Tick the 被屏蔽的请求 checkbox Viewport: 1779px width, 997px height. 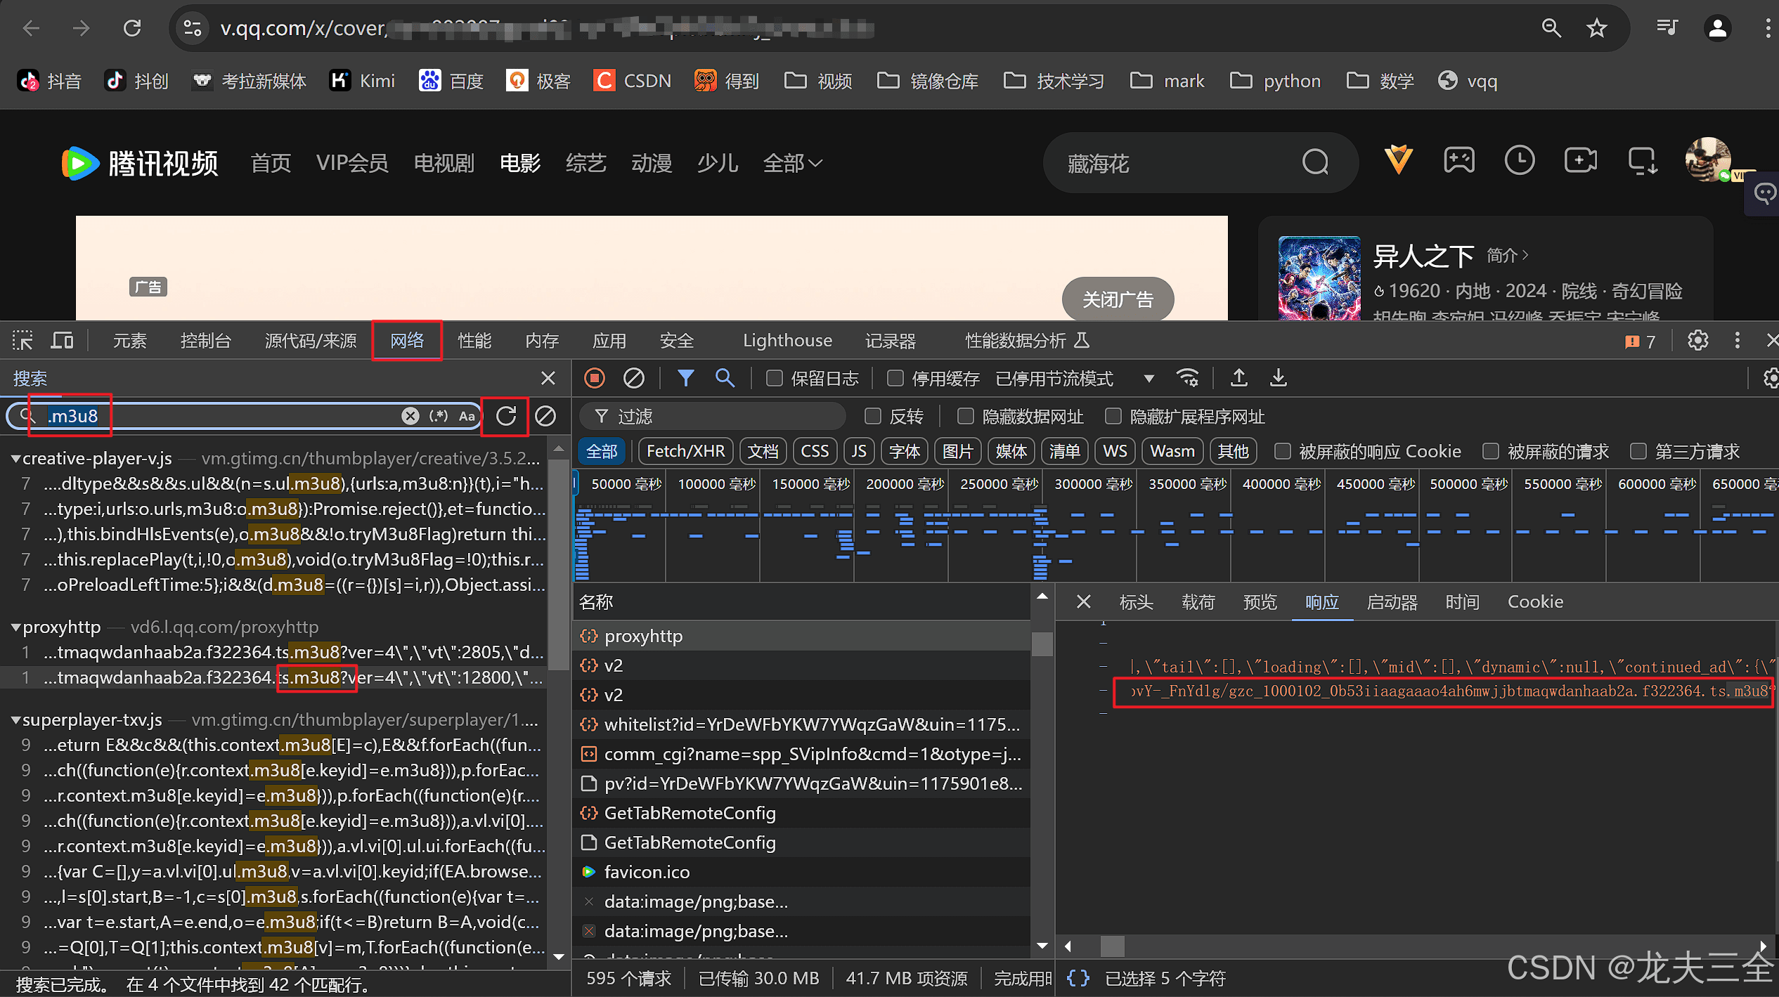[x=1490, y=451]
